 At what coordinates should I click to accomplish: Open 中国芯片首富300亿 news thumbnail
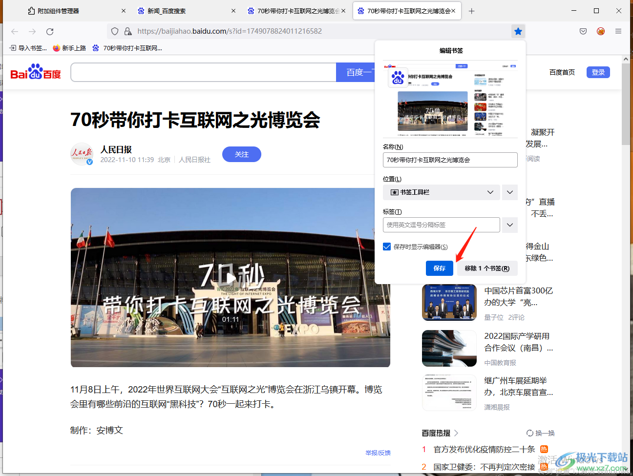coord(449,303)
